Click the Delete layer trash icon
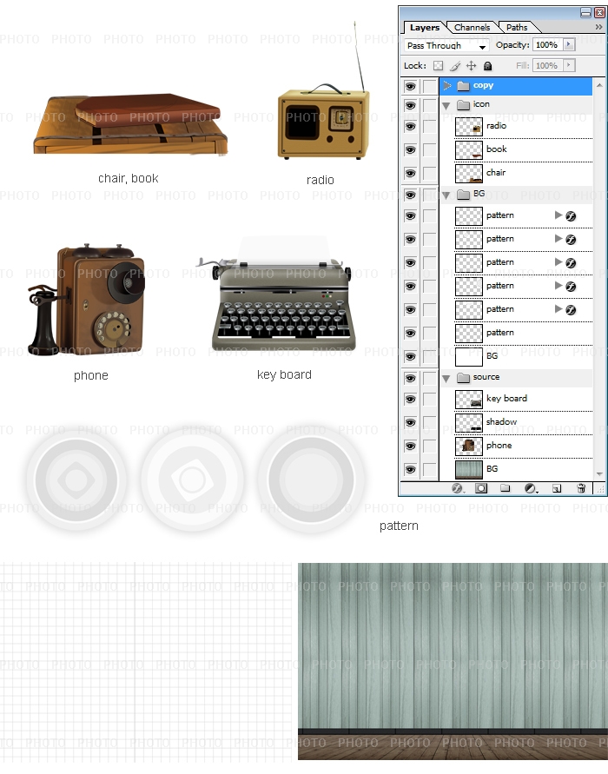Image resolution: width=608 pixels, height=774 pixels. pos(581,489)
